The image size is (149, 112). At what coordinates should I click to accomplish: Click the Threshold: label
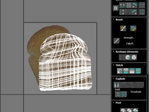[136, 92]
